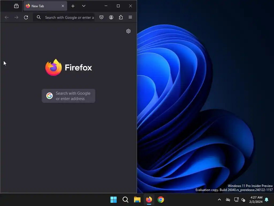The height and width of the screenshot is (206, 274).
Task: Open Extensions puzzle piece menu
Action: 121,17
